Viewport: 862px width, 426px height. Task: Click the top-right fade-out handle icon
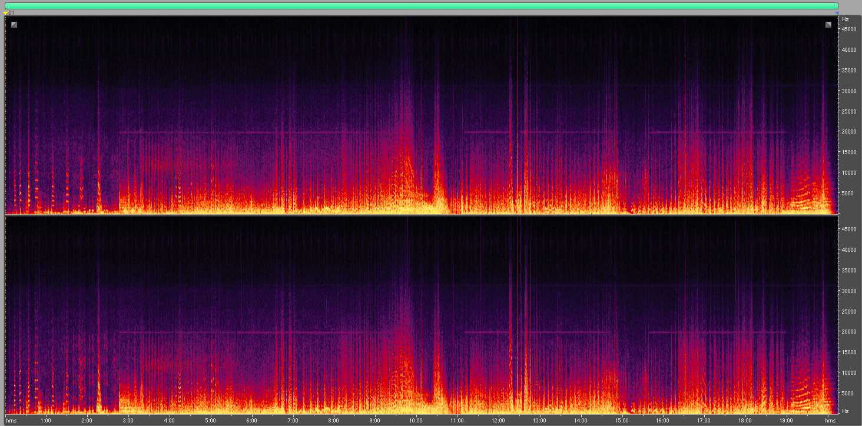pos(828,24)
